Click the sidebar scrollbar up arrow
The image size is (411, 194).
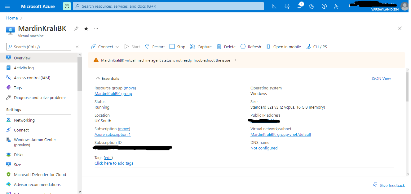pos(80,55)
